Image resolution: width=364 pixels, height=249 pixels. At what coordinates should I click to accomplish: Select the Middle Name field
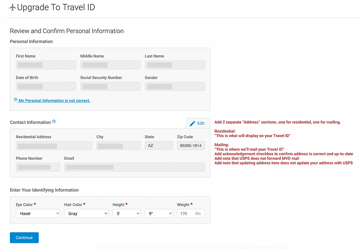pyautogui.click(x=110, y=65)
